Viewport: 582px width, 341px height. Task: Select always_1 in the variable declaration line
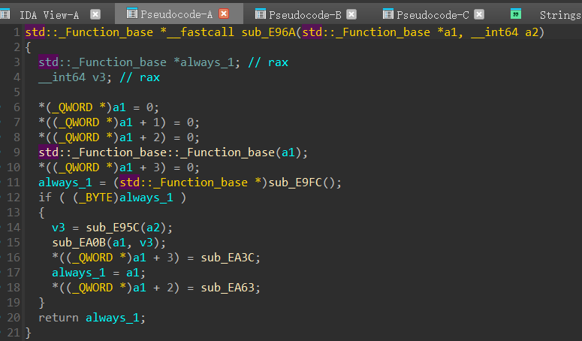point(207,62)
